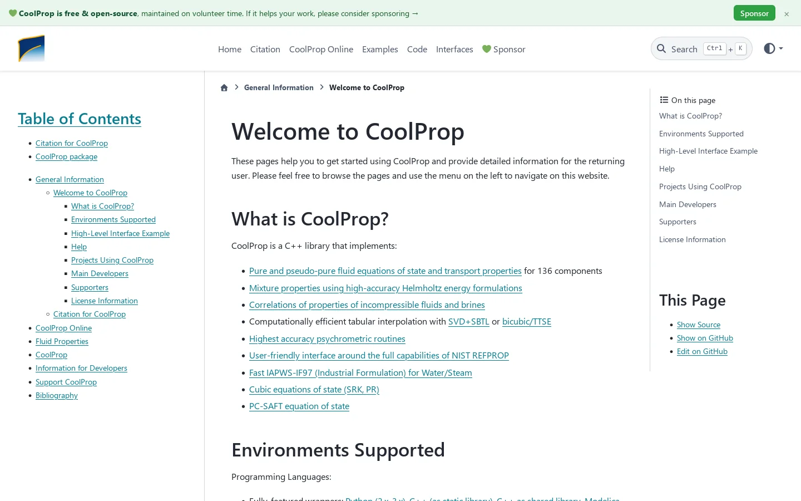
Task: Select General Information in sidebar tree
Action: click(70, 179)
